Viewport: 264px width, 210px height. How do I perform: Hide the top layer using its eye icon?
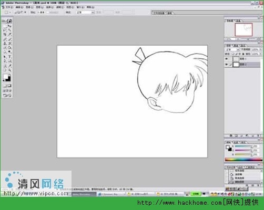227,59
